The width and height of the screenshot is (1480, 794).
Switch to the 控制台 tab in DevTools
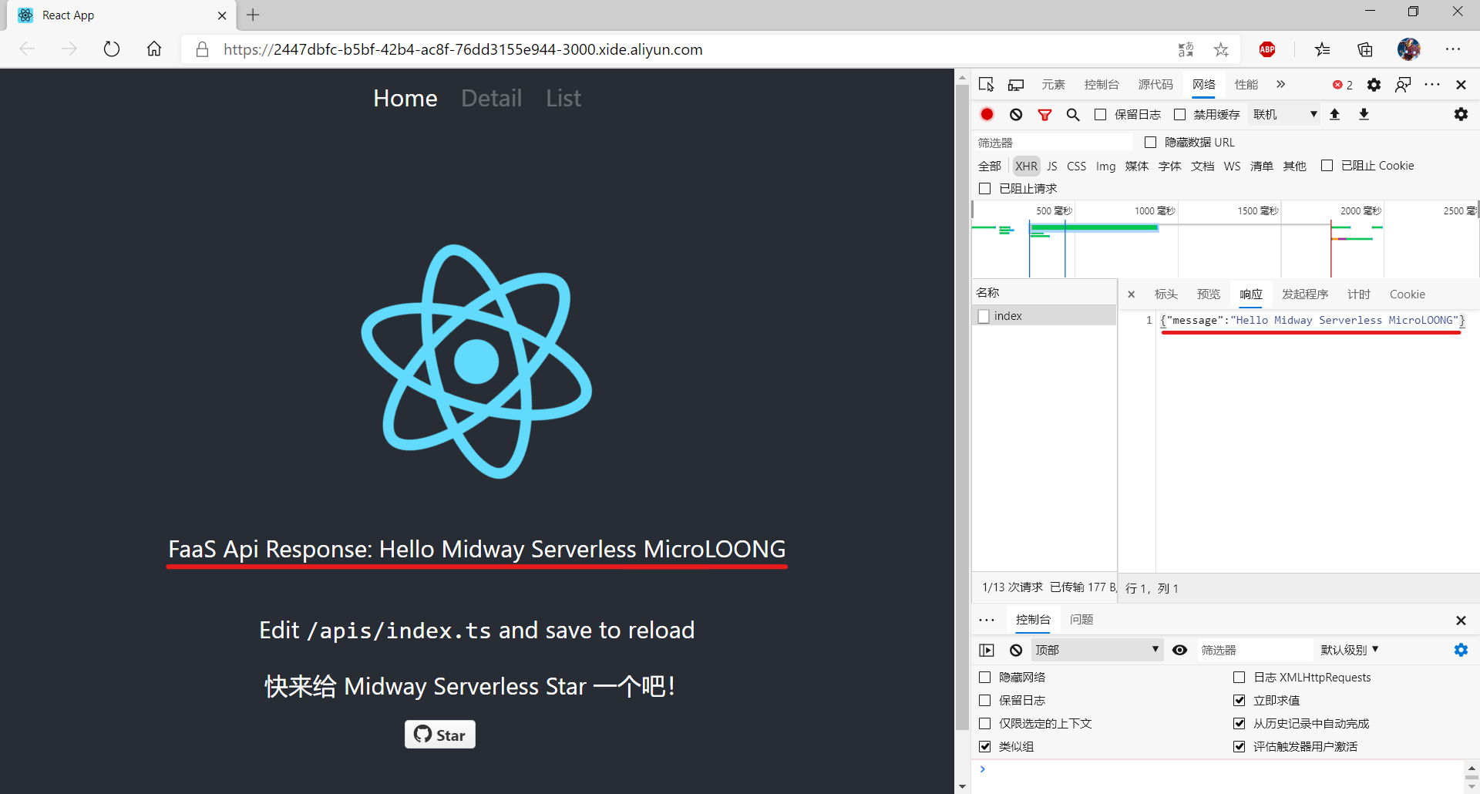[1101, 85]
